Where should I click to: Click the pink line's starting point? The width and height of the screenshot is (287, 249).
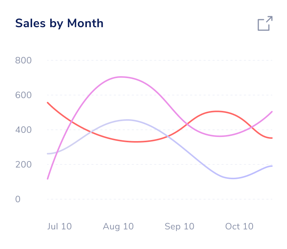coord(48,178)
